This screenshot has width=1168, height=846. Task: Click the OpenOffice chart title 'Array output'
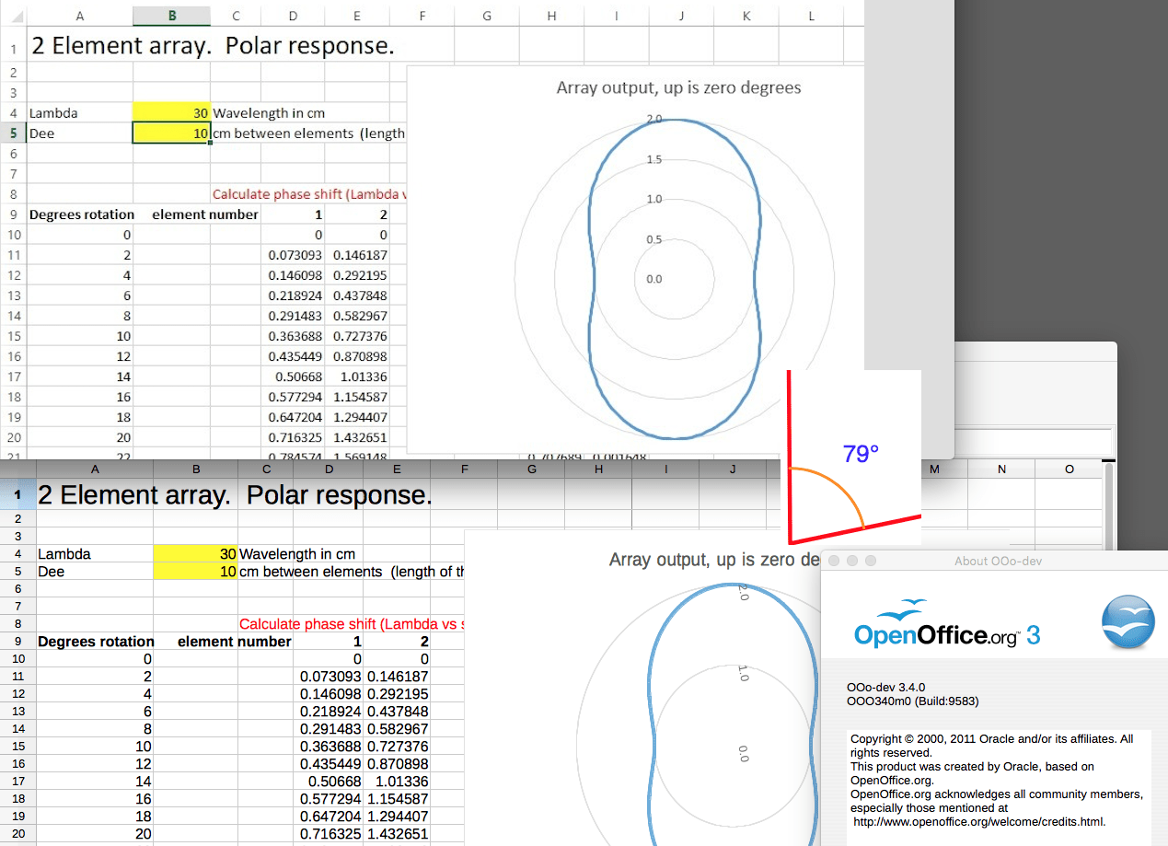(x=714, y=559)
